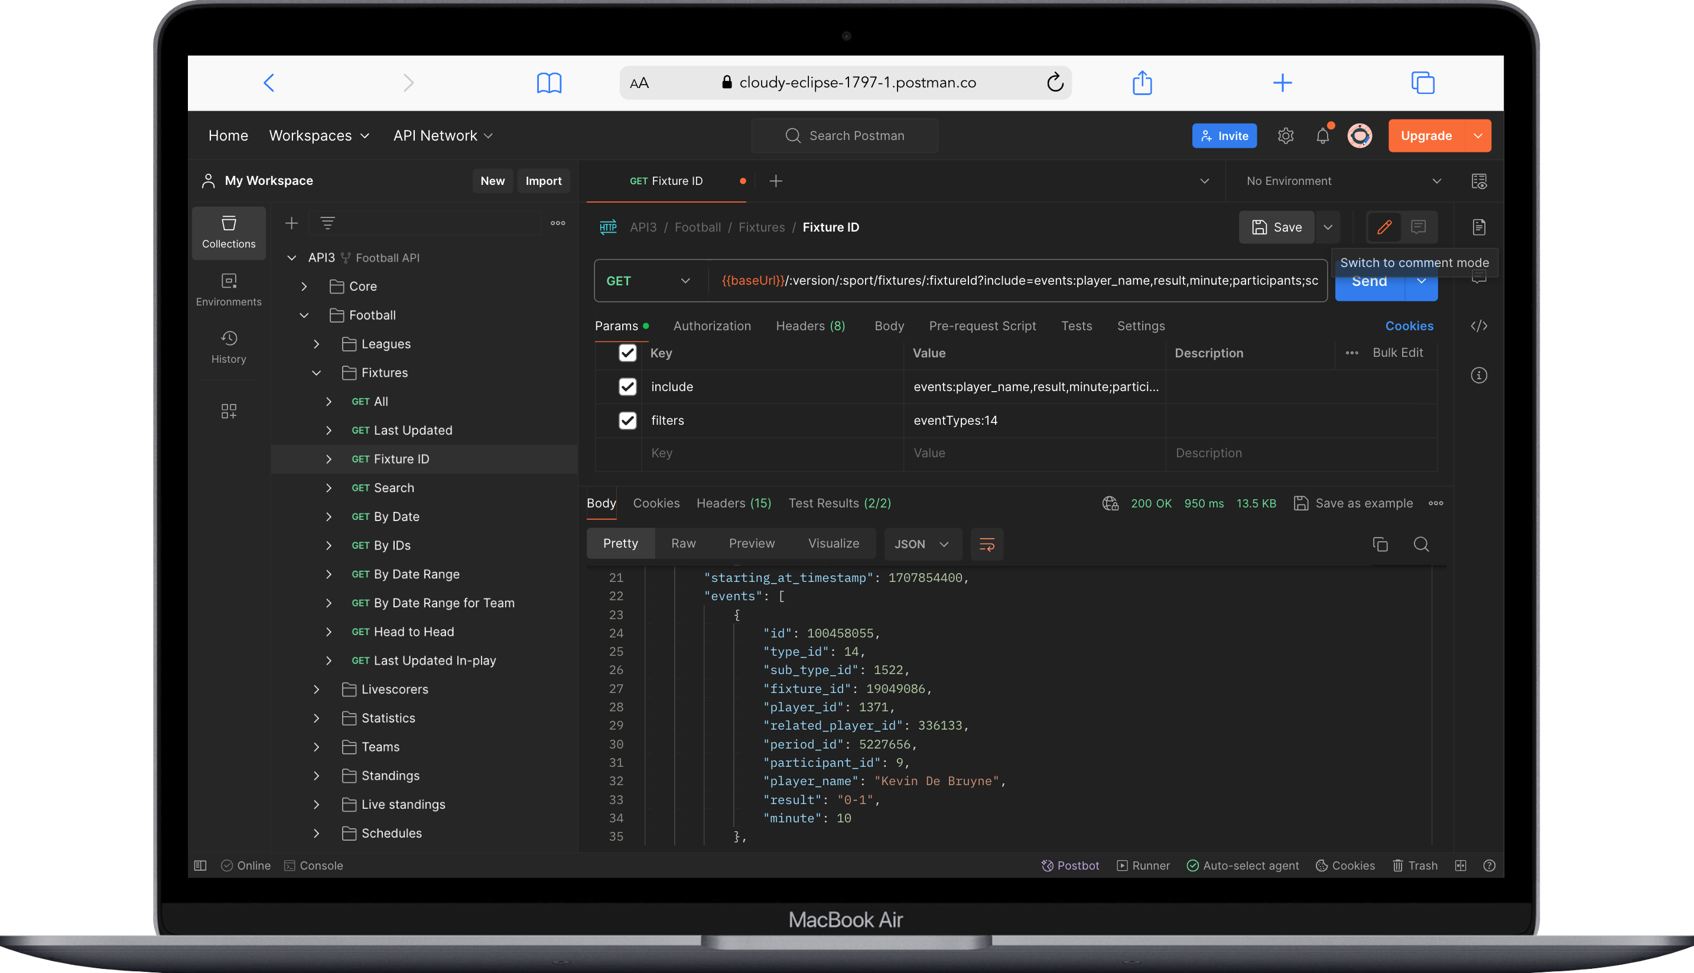Toggle response line wrap icon
Image resolution: width=1694 pixels, height=973 pixels.
(986, 544)
